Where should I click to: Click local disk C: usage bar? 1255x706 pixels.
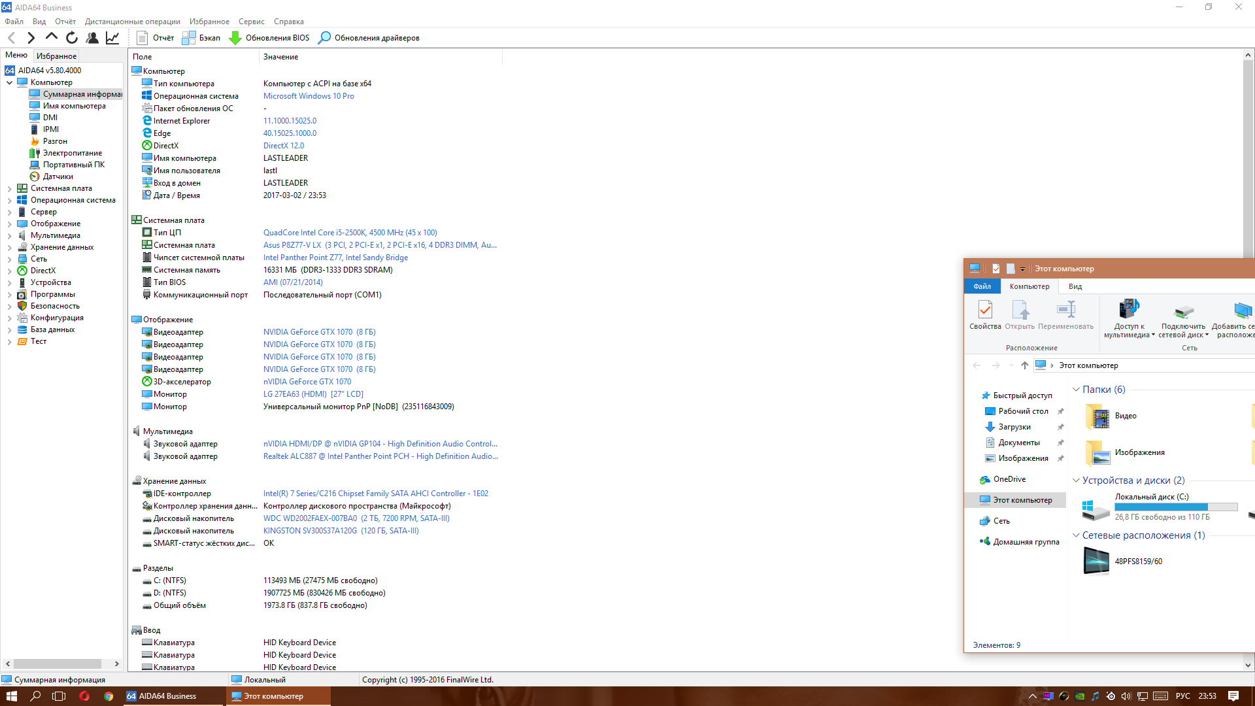1175,507
